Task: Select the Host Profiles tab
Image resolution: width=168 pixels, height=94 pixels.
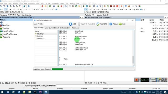Action: point(39,28)
